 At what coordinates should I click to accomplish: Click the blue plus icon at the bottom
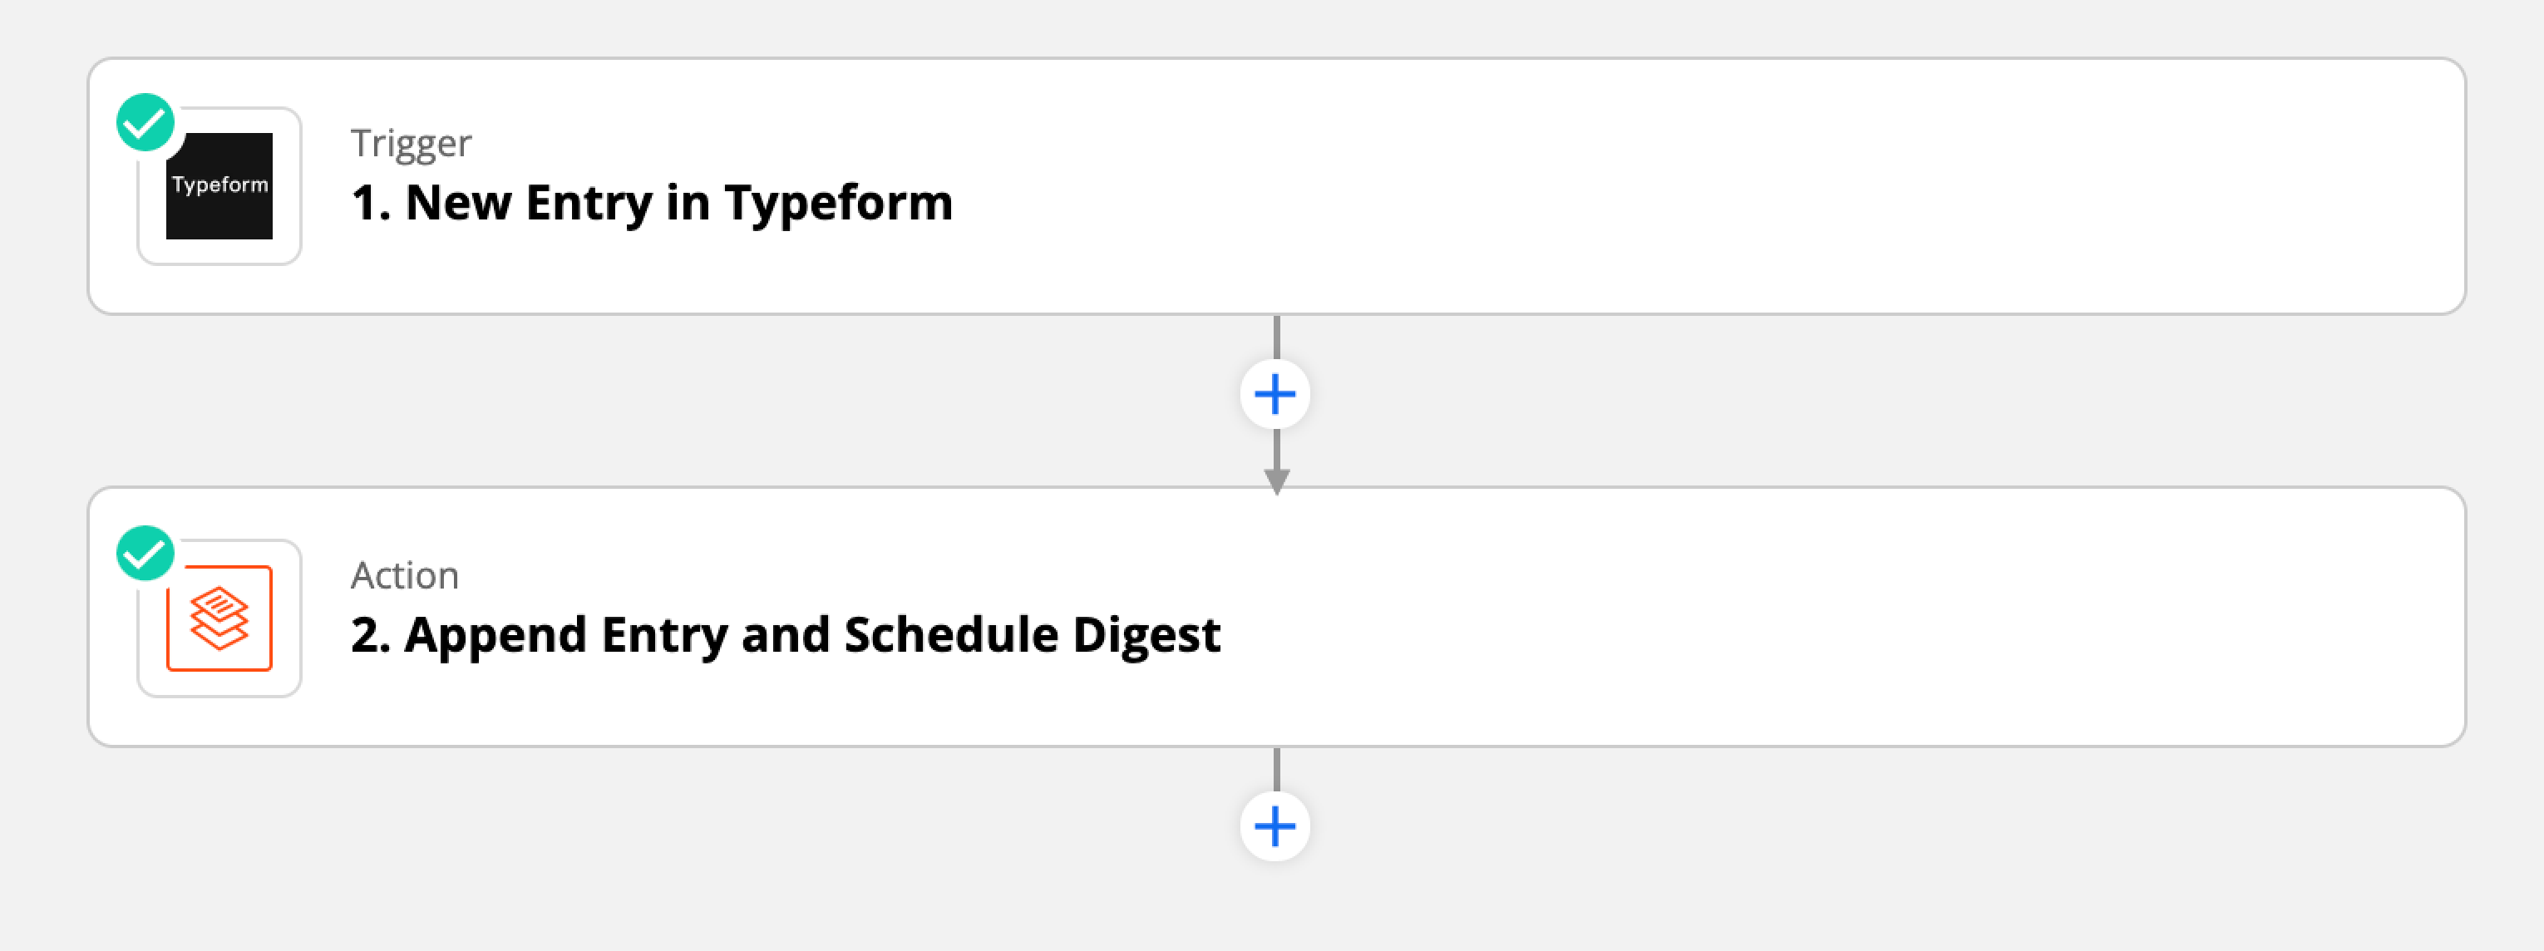tap(1275, 826)
